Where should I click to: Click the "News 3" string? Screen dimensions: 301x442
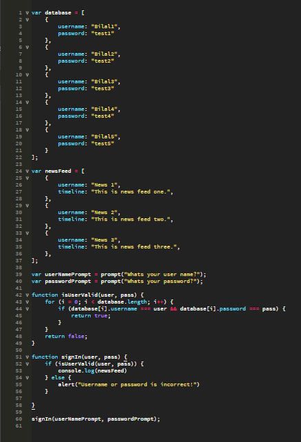pyautogui.click(x=104, y=240)
